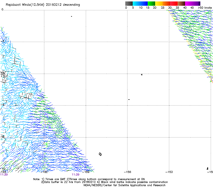
Task: Click the purple "11:39" time left of -159
Action: click(75, 175)
